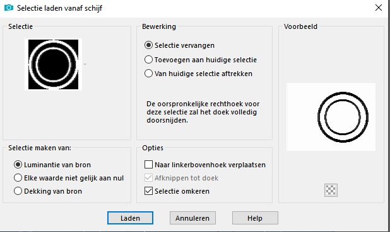Viewport: 390px width, 232px height.
Task: Open the selection thumbnail dropdown arrow
Action: click(85, 64)
